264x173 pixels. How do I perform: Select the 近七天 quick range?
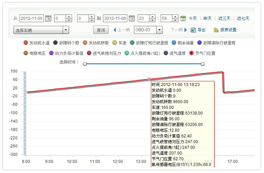243,18
